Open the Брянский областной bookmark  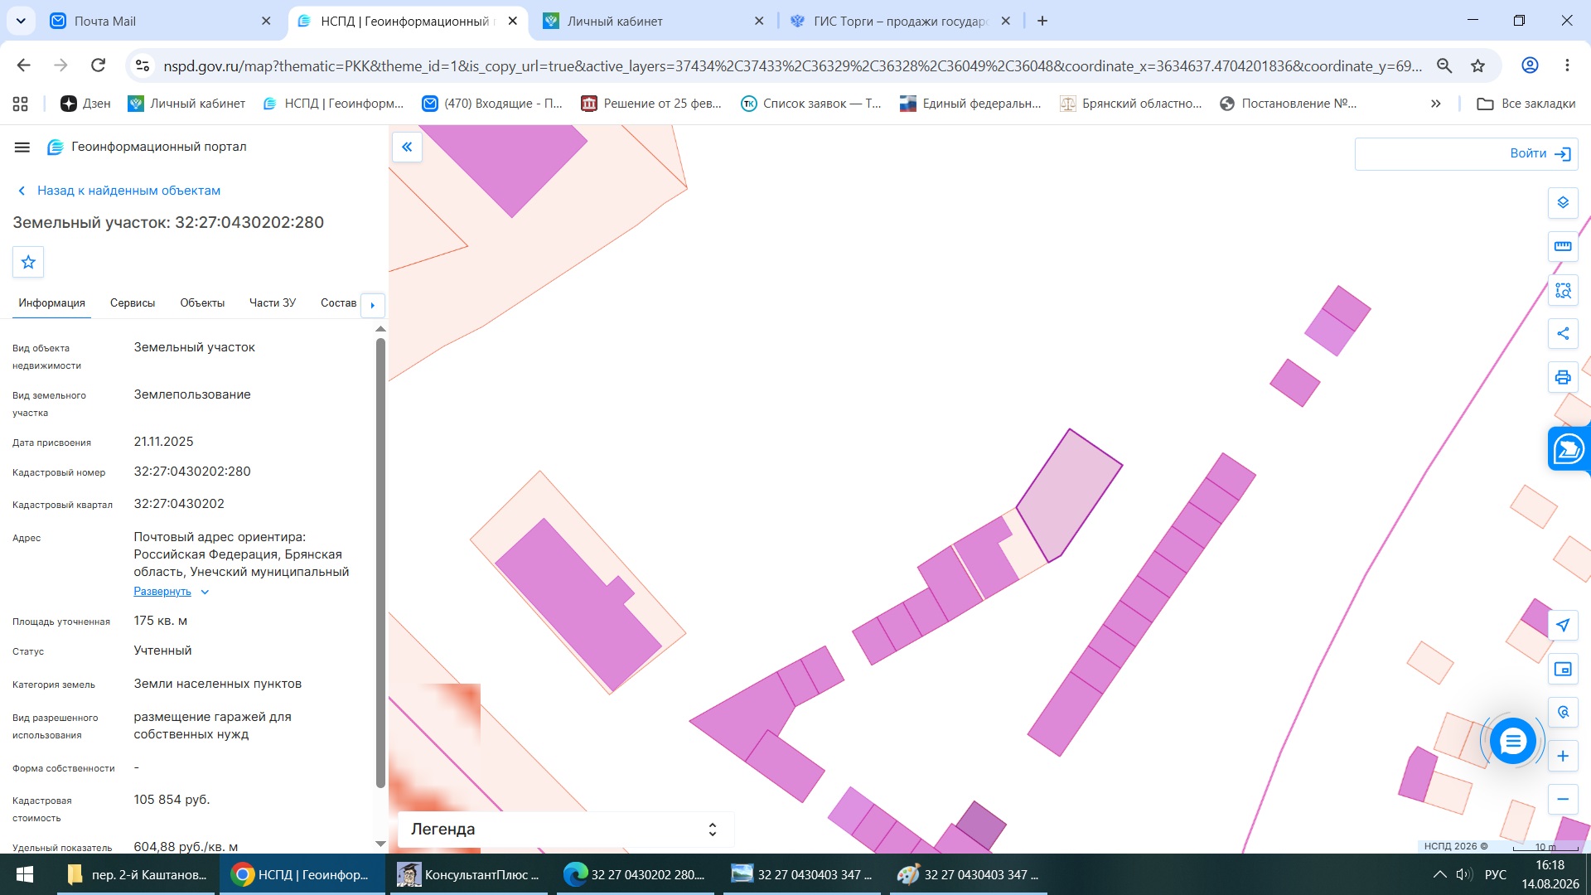[x=1130, y=104]
